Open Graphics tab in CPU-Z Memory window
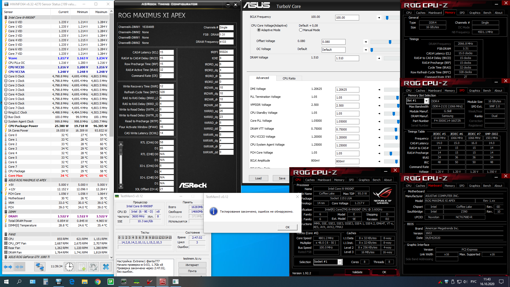 tap(475, 13)
